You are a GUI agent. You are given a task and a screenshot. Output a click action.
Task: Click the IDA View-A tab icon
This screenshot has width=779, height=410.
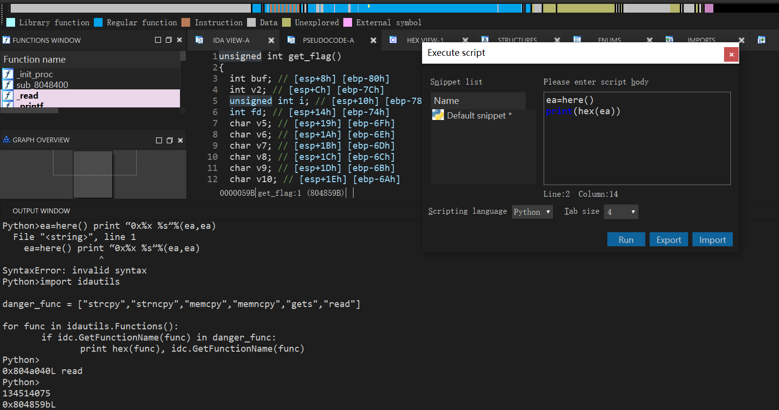pos(199,40)
